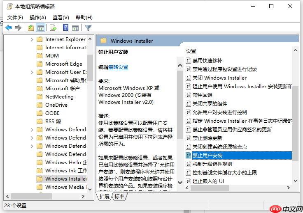
Task: Click the policy icon beside 关闭共享的组件
Action: pos(188,103)
